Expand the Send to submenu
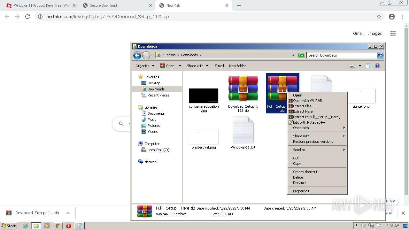The height and width of the screenshot is (230, 409). pos(317,150)
